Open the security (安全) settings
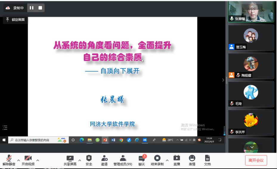The height and width of the screenshot is (169, 277). (x=89, y=160)
